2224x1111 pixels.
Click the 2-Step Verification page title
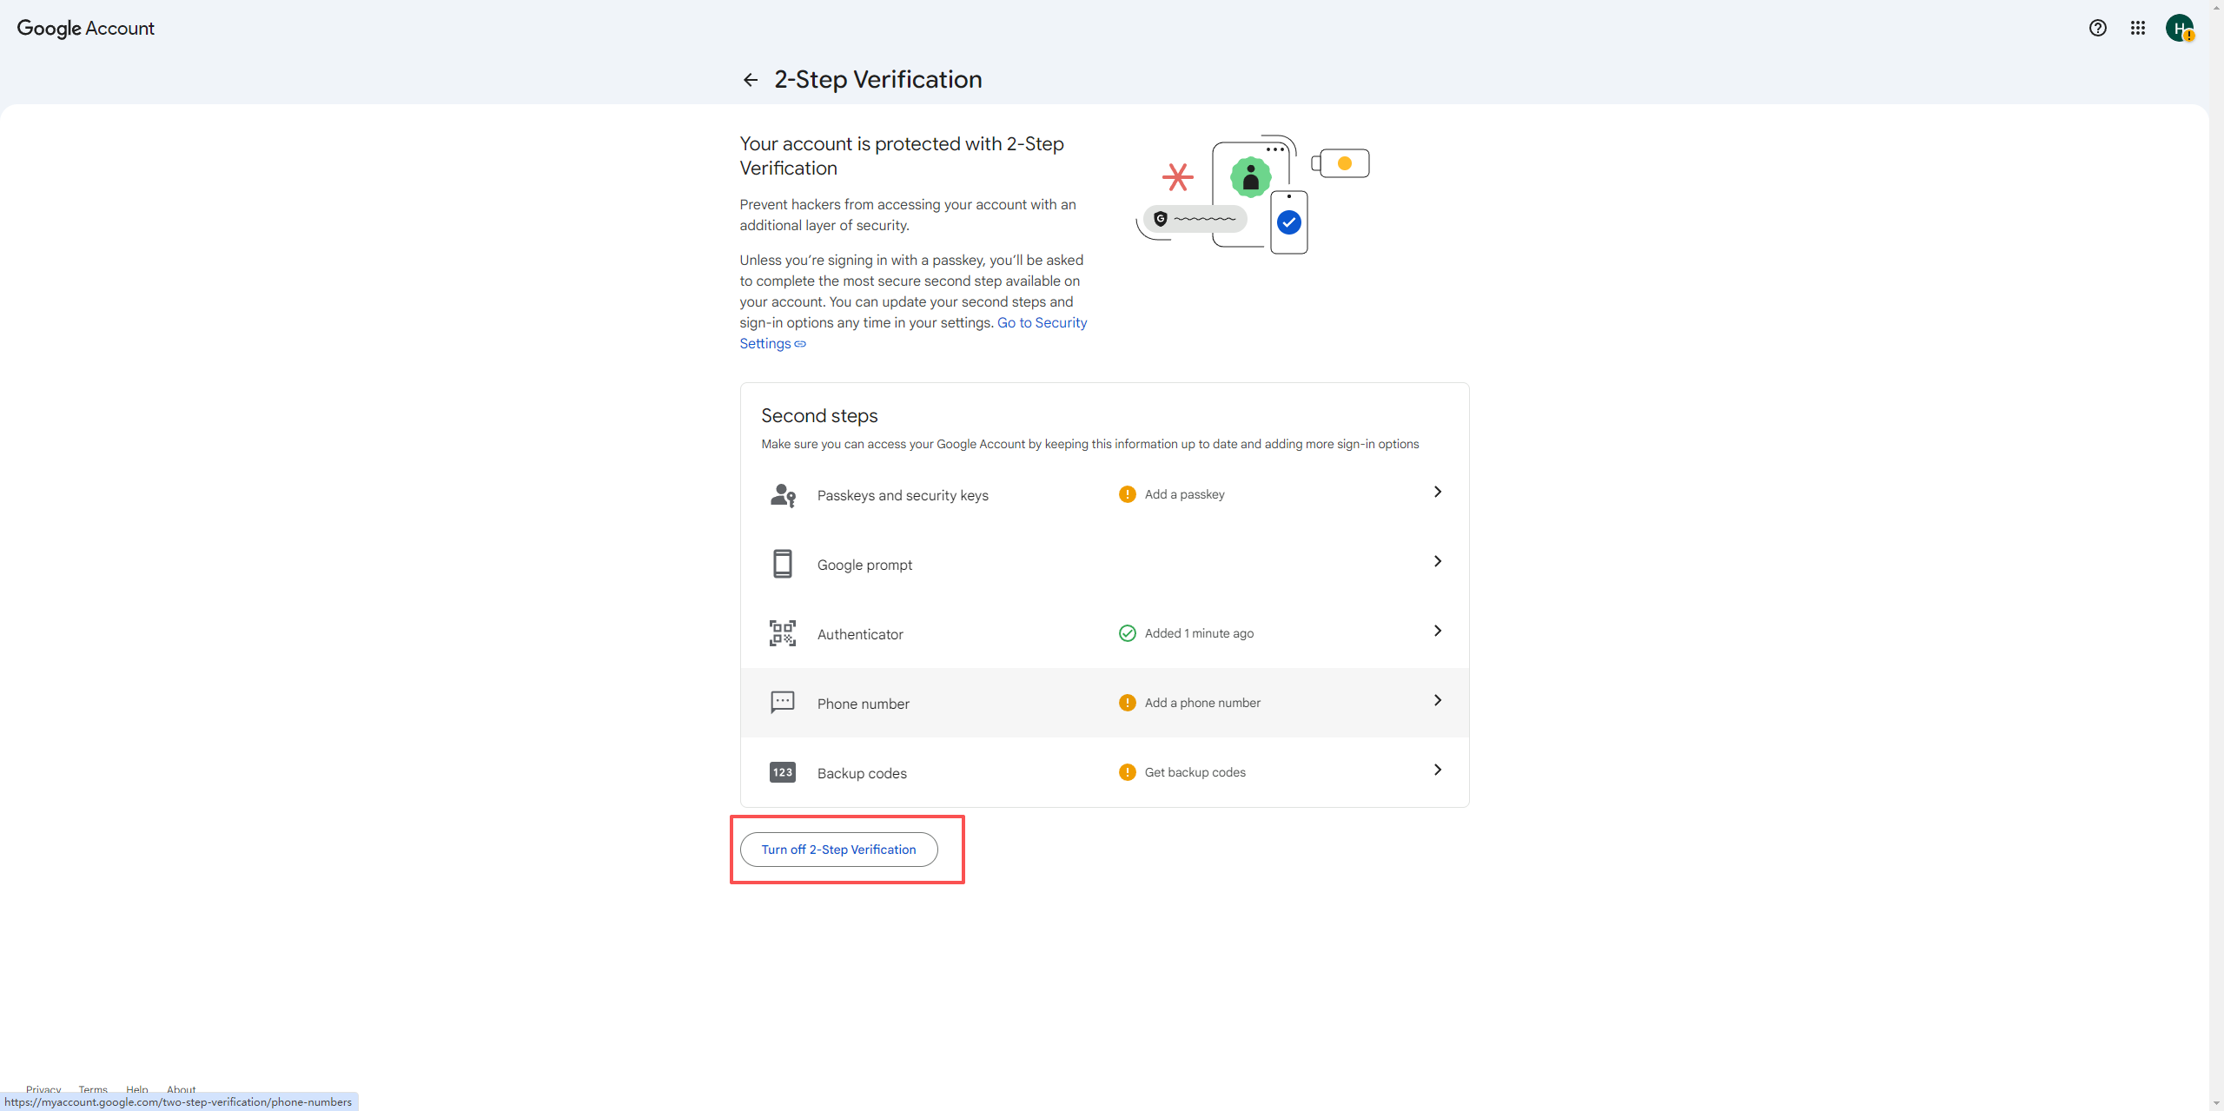click(877, 79)
